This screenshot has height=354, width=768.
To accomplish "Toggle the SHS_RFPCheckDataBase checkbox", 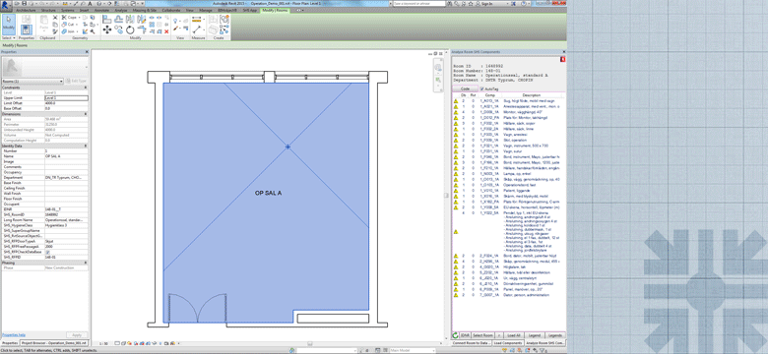I will (47, 252).
